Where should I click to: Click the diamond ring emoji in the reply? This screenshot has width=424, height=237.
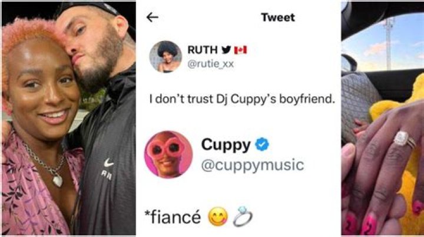coord(243,216)
